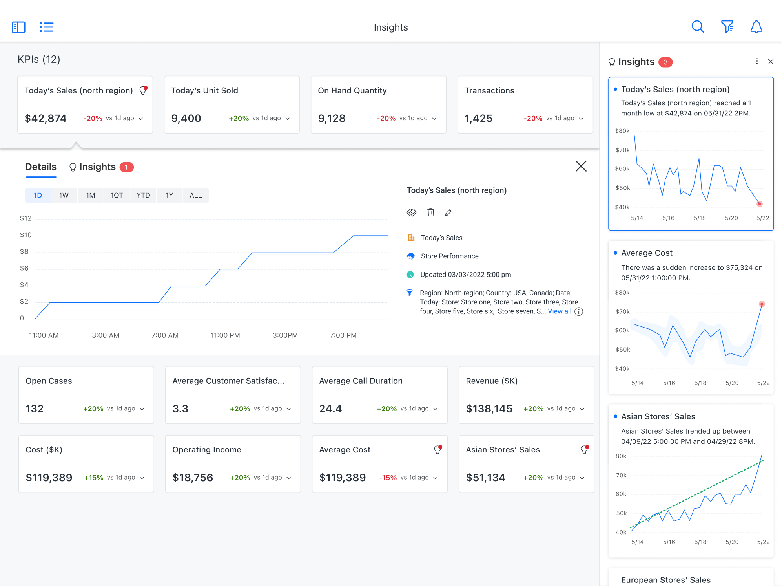This screenshot has height=586, width=782.
Task: Select the ALL time range
Action: (x=195, y=195)
